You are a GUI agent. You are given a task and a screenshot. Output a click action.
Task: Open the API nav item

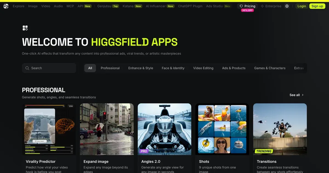[x=80, y=6]
